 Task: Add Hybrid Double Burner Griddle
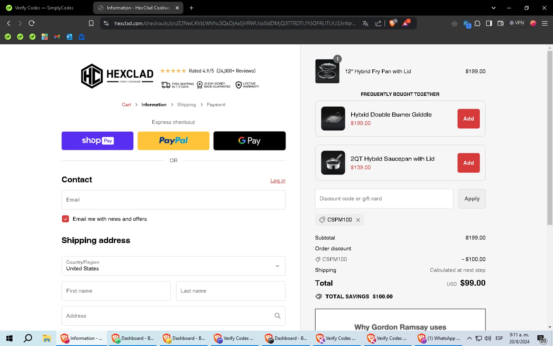469,119
